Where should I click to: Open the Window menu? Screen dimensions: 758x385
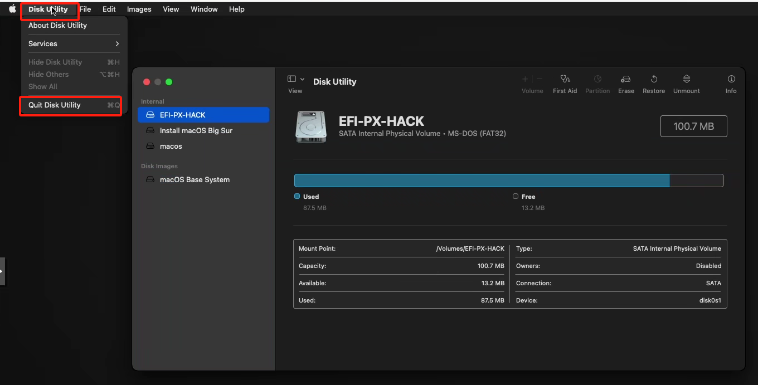point(204,9)
